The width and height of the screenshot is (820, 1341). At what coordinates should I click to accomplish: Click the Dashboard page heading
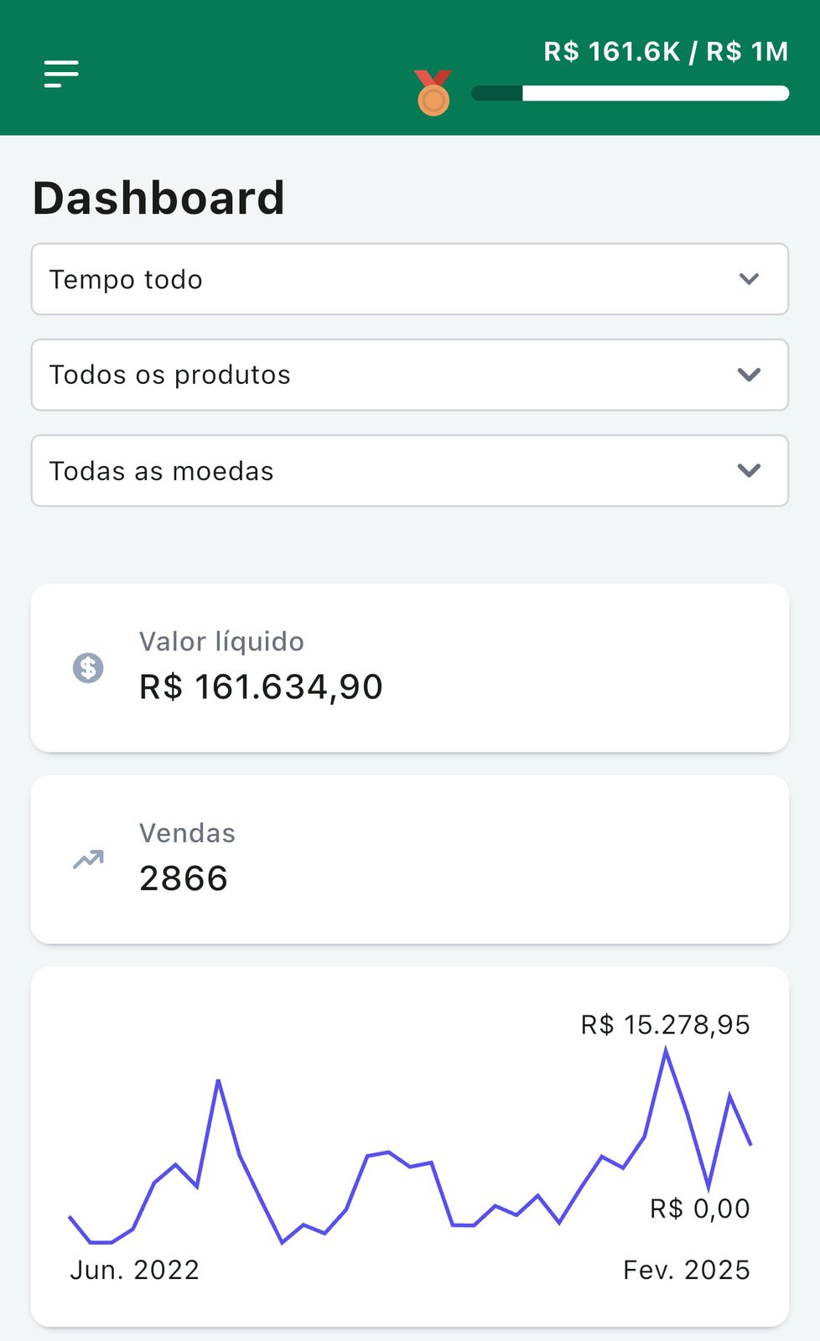(158, 198)
